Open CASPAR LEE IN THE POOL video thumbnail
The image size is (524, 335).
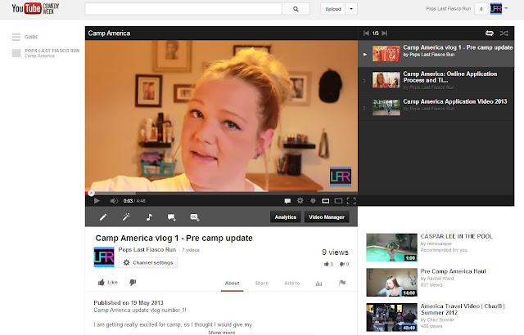pyautogui.click(x=391, y=248)
